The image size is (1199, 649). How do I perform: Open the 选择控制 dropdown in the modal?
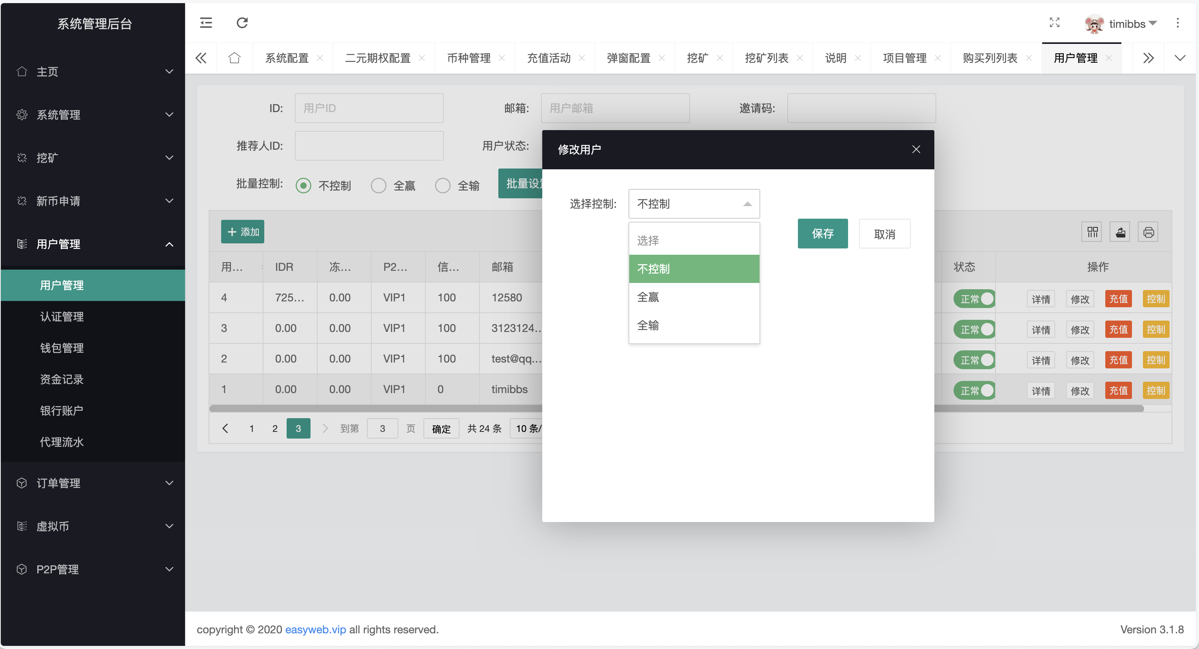tap(694, 203)
